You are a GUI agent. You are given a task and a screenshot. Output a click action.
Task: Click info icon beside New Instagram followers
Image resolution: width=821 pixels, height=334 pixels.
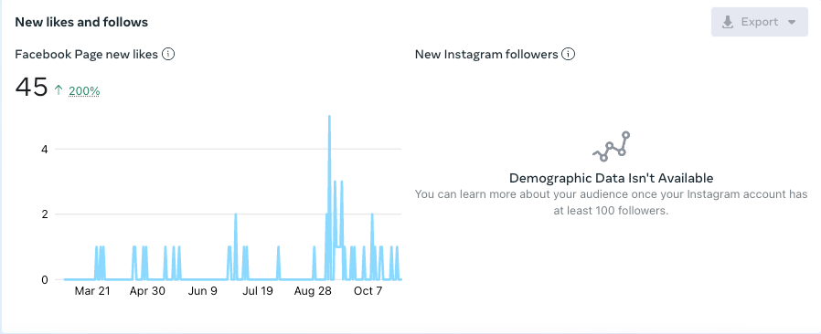[x=568, y=54]
